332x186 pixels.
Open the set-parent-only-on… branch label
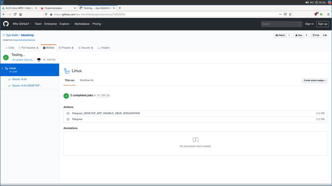click(x=23, y=60)
